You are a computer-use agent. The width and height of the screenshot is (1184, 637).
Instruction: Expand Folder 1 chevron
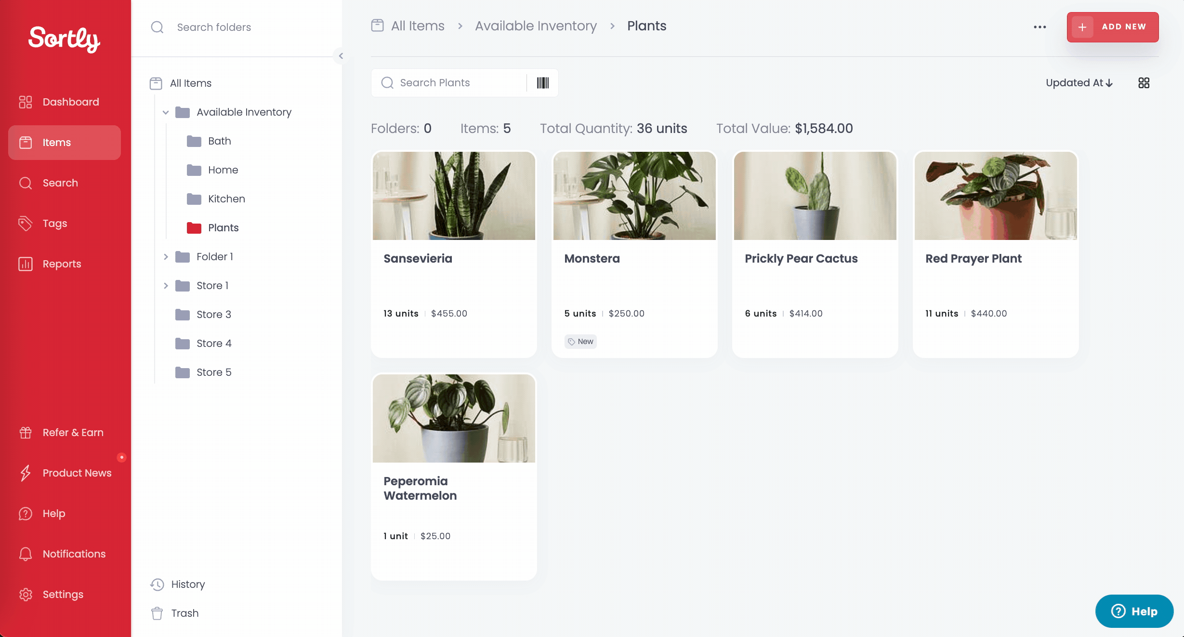pyautogui.click(x=166, y=257)
